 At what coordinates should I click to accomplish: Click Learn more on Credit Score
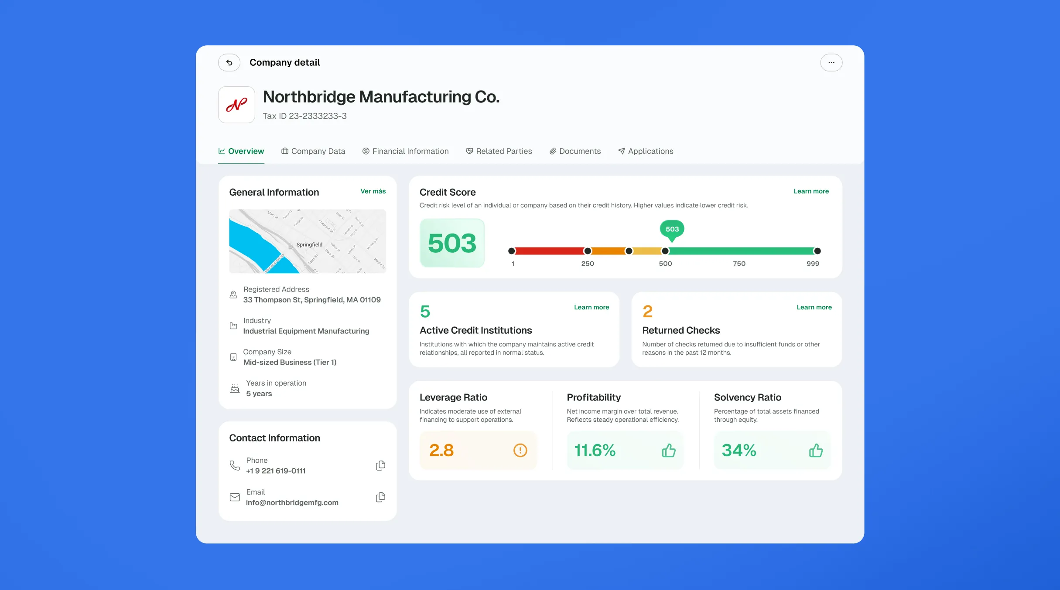811,191
